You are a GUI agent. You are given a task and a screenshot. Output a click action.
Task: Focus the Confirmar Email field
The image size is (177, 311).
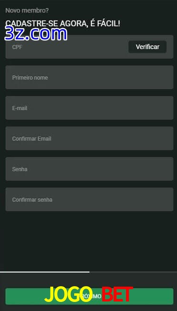click(89, 138)
